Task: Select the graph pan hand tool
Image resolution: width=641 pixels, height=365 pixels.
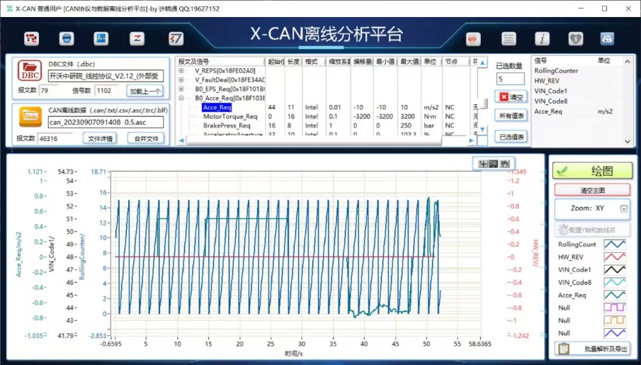Action: point(505,164)
